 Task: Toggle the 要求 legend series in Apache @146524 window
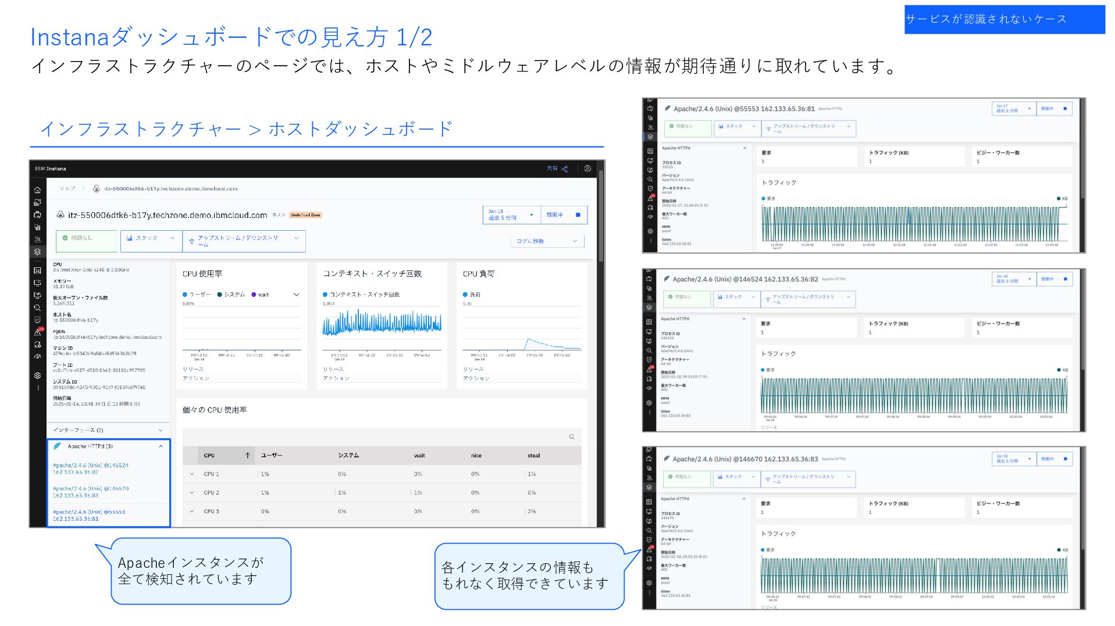[x=768, y=370]
